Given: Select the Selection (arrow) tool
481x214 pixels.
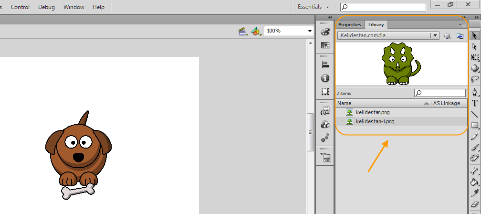Looking at the screenshot, I should coord(474,35).
